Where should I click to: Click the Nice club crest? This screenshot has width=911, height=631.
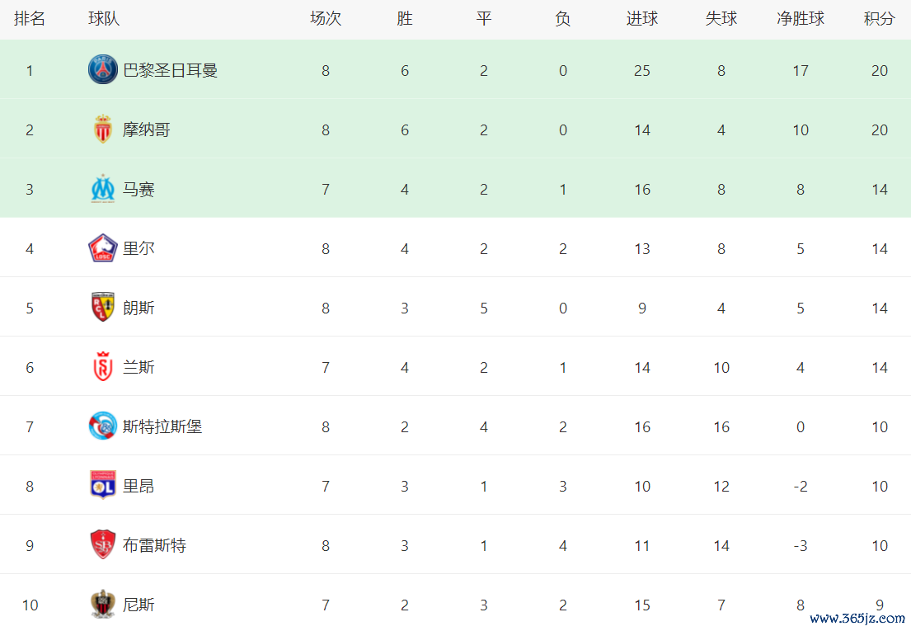[103, 605]
